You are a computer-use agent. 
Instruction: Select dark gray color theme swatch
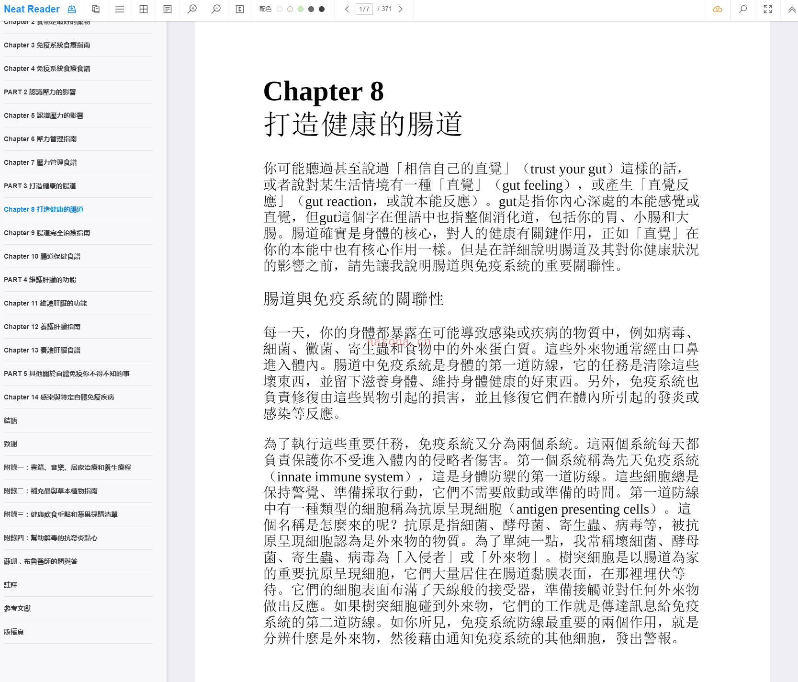click(311, 9)
